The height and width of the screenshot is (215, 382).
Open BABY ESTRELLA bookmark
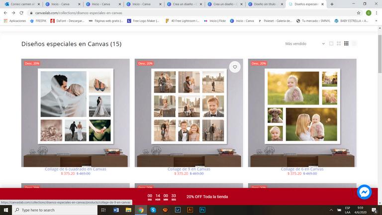point(351,21)
